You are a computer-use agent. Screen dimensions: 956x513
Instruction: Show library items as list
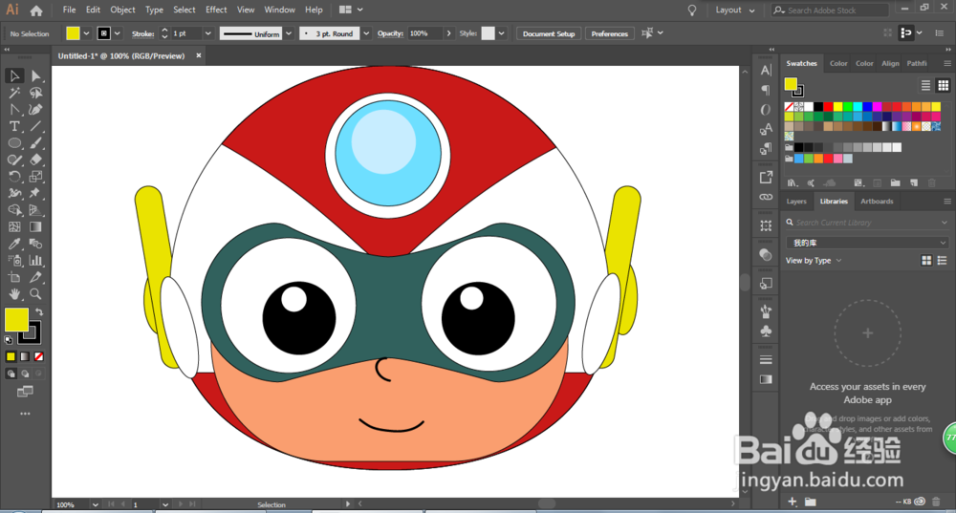tap(942, 260)
